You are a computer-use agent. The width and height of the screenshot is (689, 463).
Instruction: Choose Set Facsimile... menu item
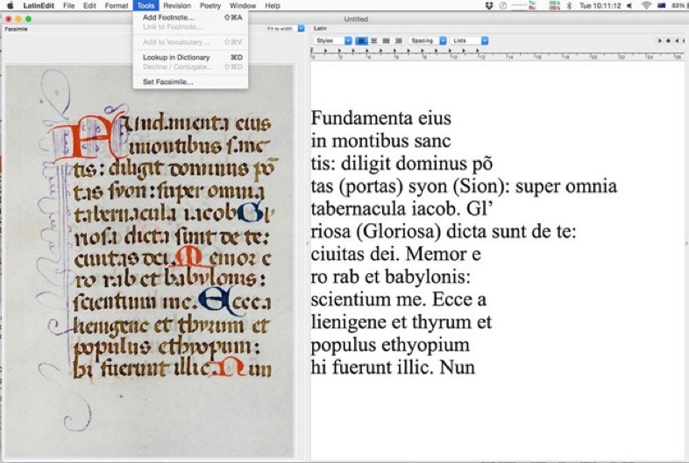coord(191,82)
